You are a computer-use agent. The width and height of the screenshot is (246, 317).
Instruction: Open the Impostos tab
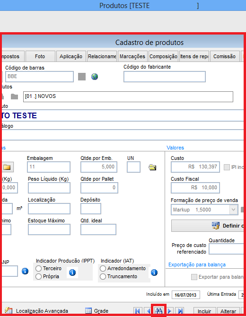coord(13,56)
